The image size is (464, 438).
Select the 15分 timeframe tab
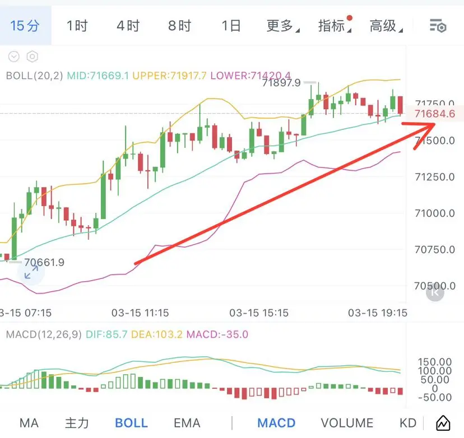click(25, 26)
